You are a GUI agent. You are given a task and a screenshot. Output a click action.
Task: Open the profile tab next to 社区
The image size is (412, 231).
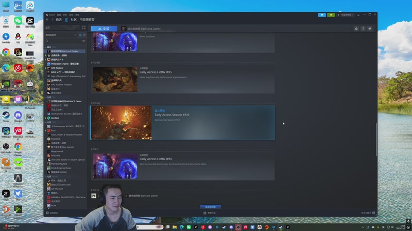coord(87,20)
